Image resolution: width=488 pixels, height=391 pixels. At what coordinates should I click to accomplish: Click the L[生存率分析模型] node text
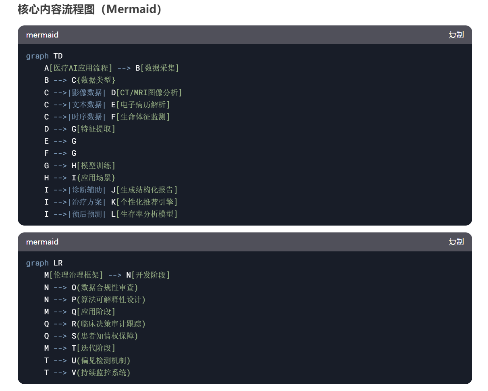click(144, 214)
